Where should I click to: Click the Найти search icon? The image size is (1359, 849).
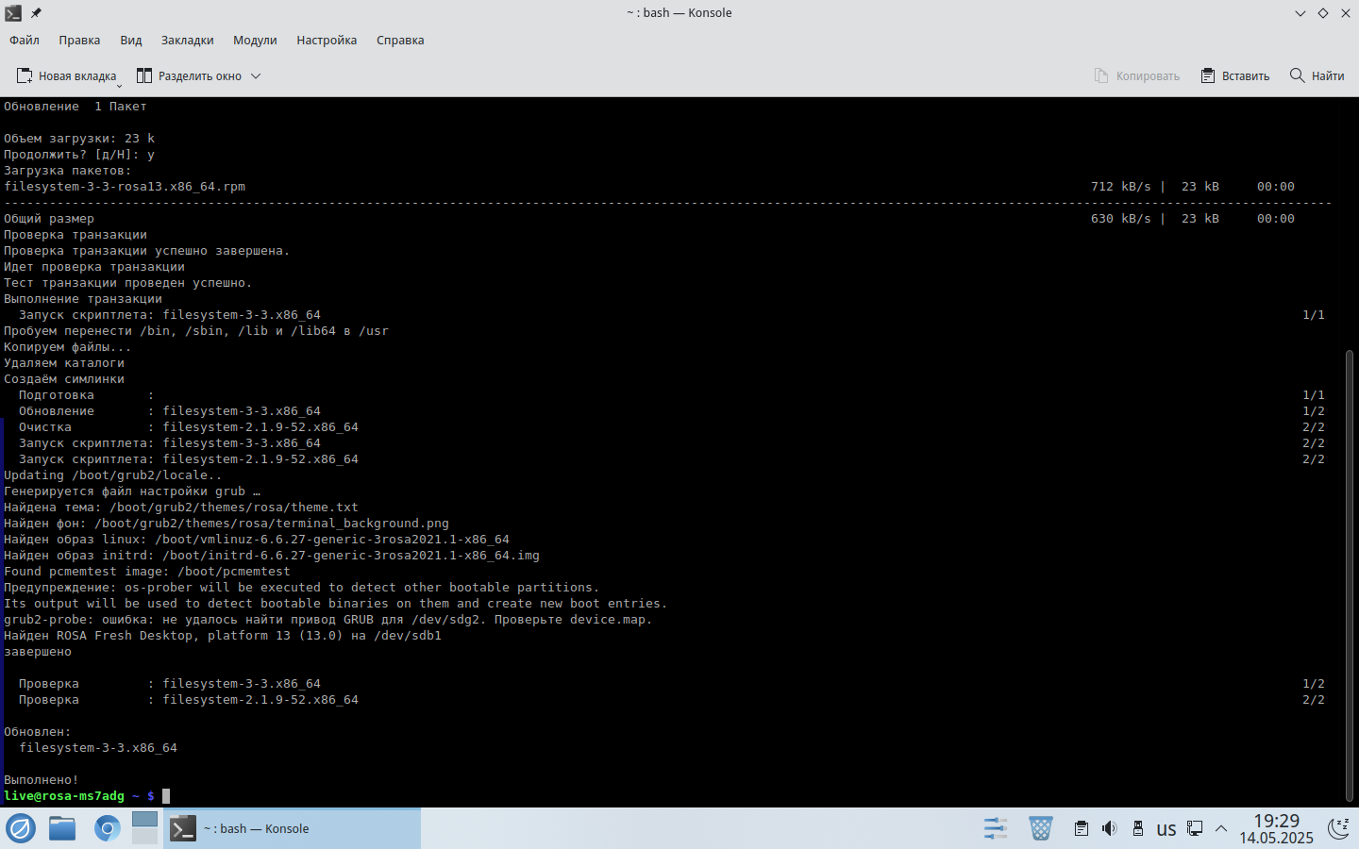[x=1298, y=75]
